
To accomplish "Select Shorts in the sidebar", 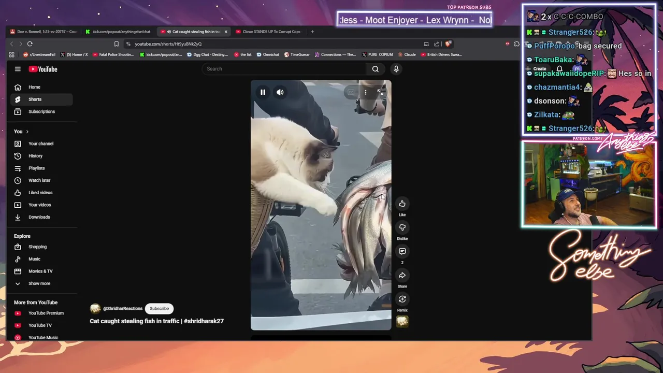I will (x=41, y=99).
